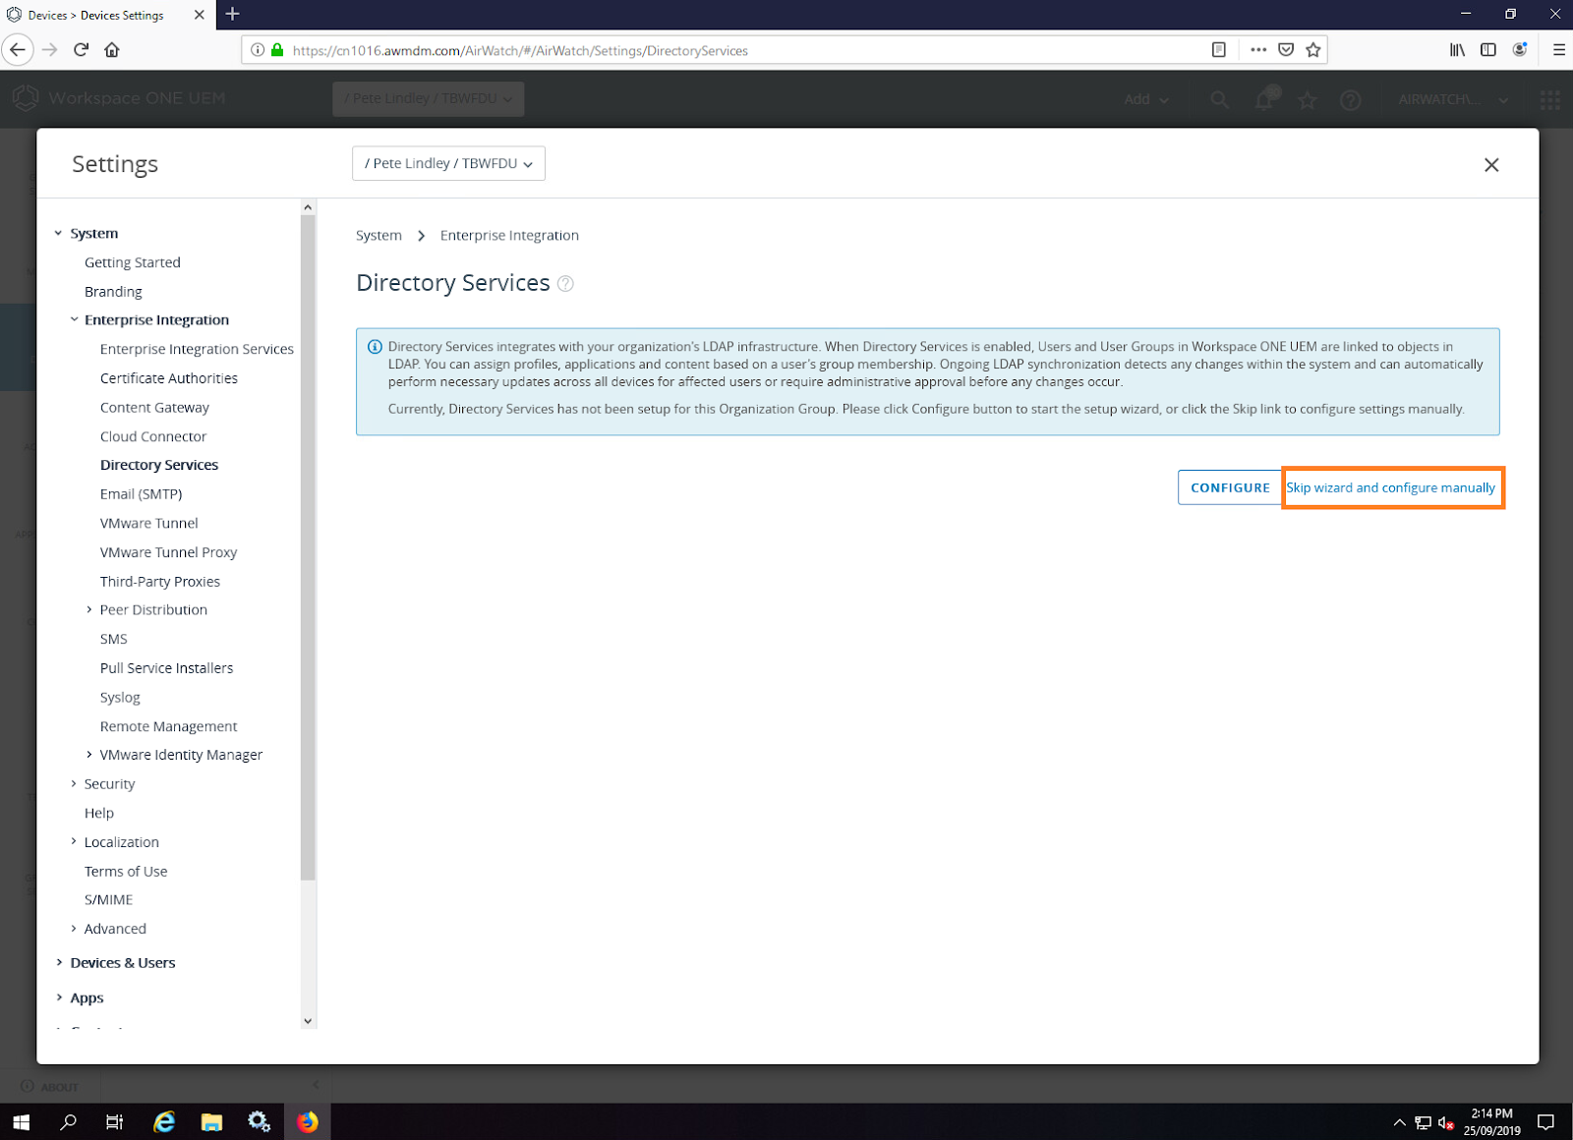Collapse the System tree section
Image resolution: width=1573 pixels, height=1140 pixels.
pyautogui.click(x=58, y=233)
